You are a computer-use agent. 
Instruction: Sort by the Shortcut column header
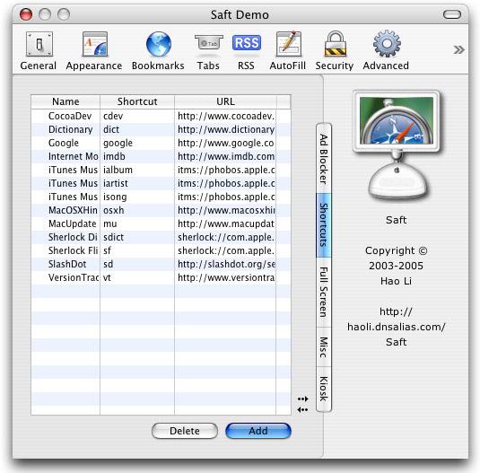click(x=137, y=101)
